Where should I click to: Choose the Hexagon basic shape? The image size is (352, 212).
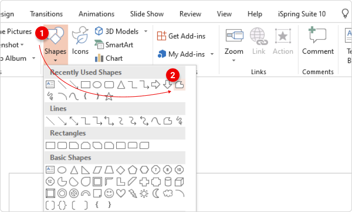click(144, 170)
